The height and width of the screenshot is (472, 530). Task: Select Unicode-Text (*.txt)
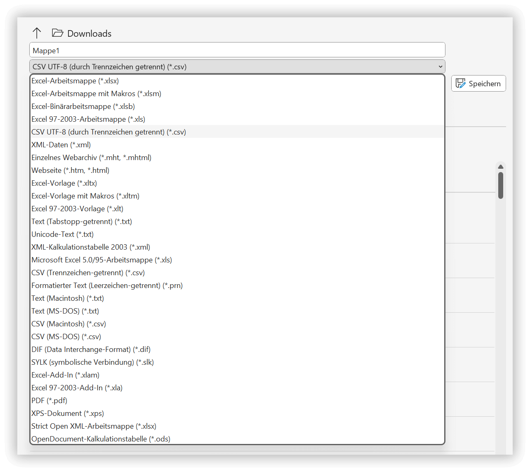(237, 234)
